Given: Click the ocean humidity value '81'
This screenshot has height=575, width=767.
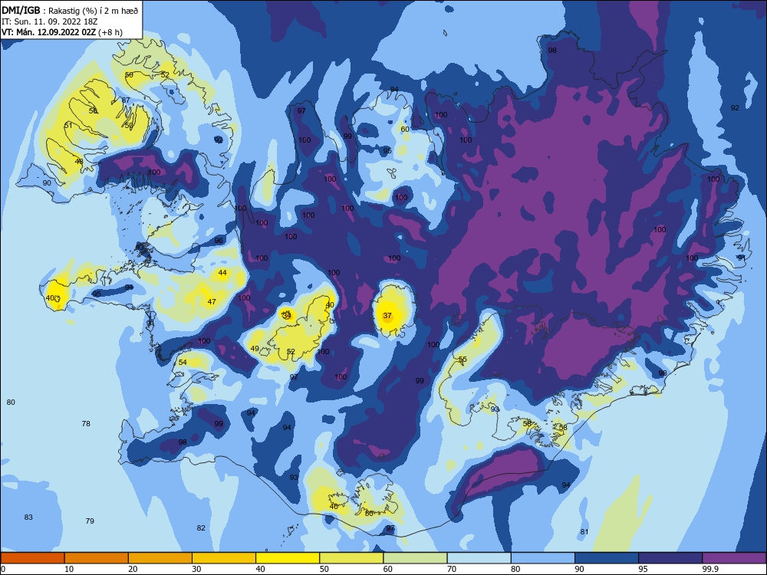Looking at the screenshot, I should coord(584,532).
